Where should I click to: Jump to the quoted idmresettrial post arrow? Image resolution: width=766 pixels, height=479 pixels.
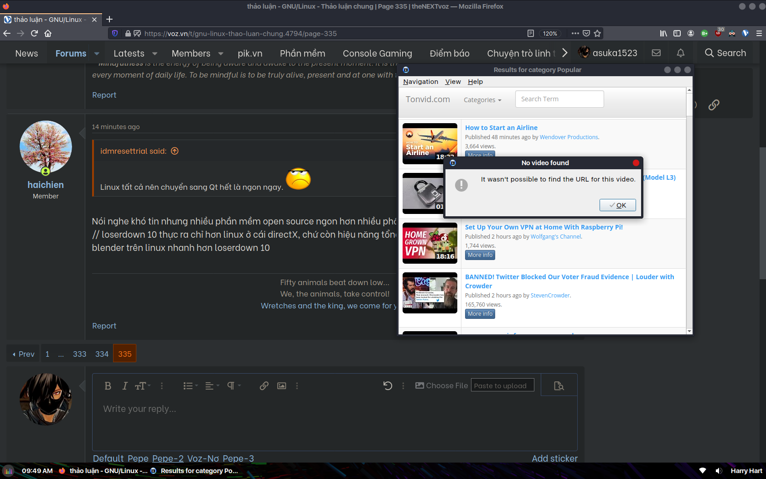tap(175, 151)
